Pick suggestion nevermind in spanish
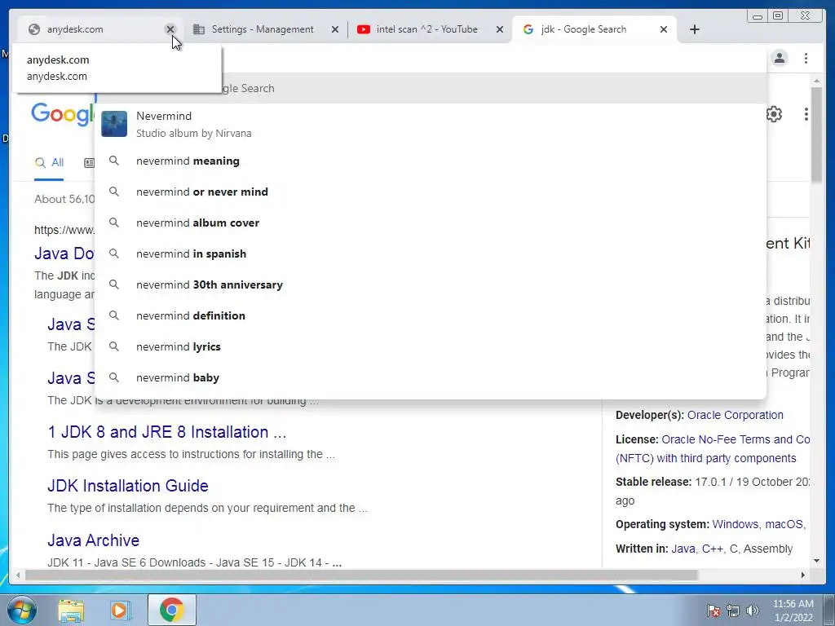This screenshot has height=626, width=835. click(x=431, y=253)
